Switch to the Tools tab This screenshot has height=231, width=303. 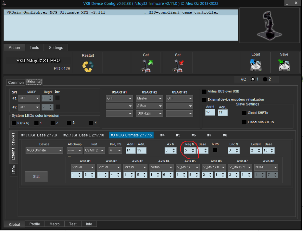[x=34, y=47]
